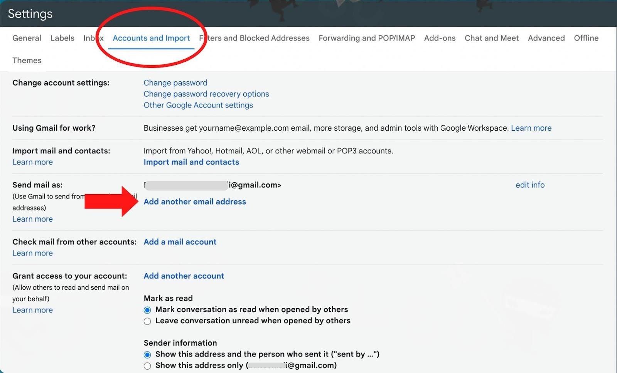Image resolution: width=617 pixels, height=373 pixels.
Task: Click the Settings page heading
Action: click(30, 14)
